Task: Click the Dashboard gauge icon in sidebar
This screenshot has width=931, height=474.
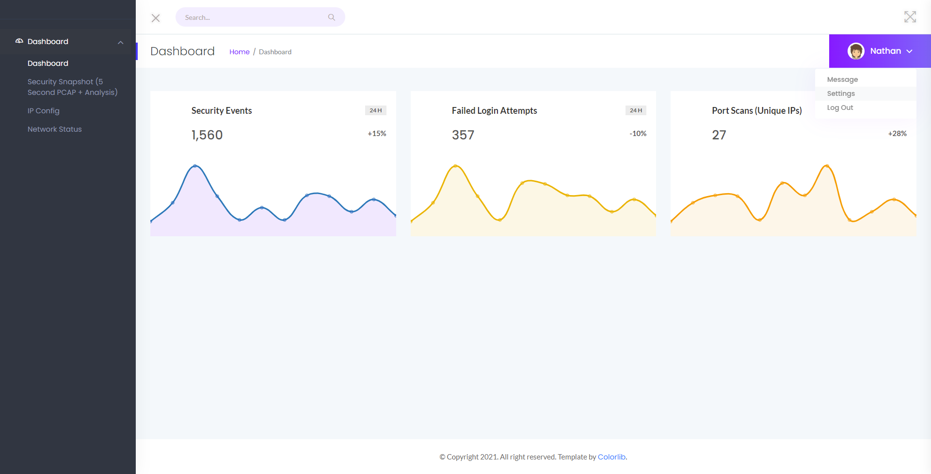Action: click(19, 41)
